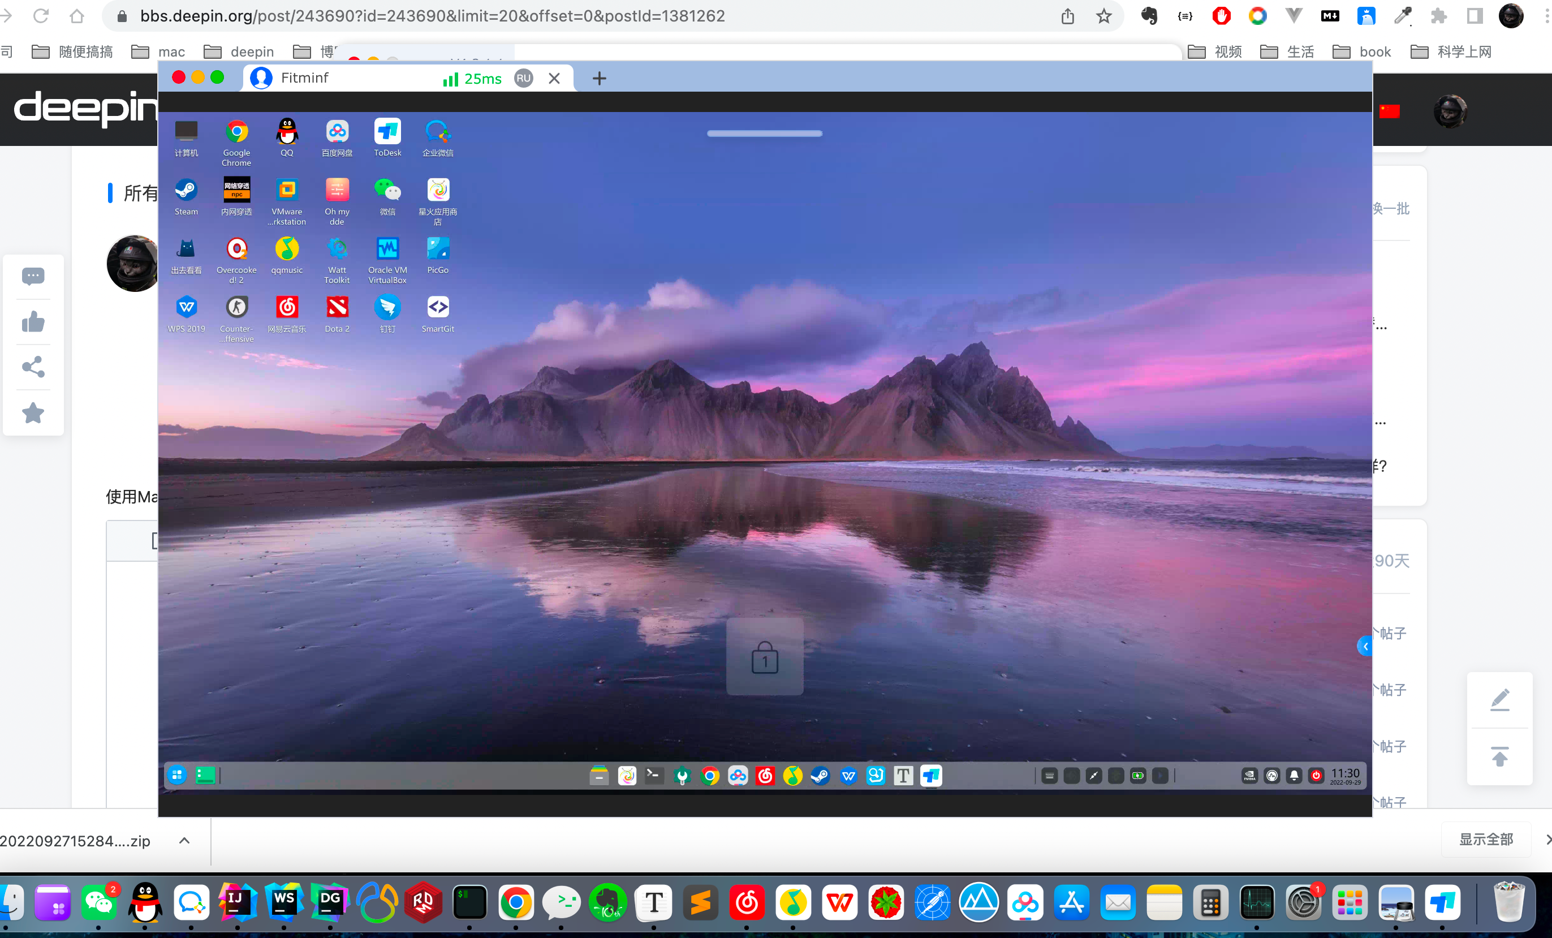The width and height of the screenshot is (1552, 938).
Task: Click the power button in remote tray
Action: pyautogui.click(x=1316, y=776)
